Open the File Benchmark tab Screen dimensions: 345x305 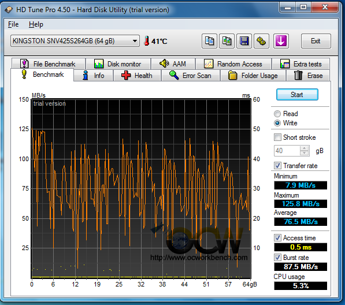48,64
